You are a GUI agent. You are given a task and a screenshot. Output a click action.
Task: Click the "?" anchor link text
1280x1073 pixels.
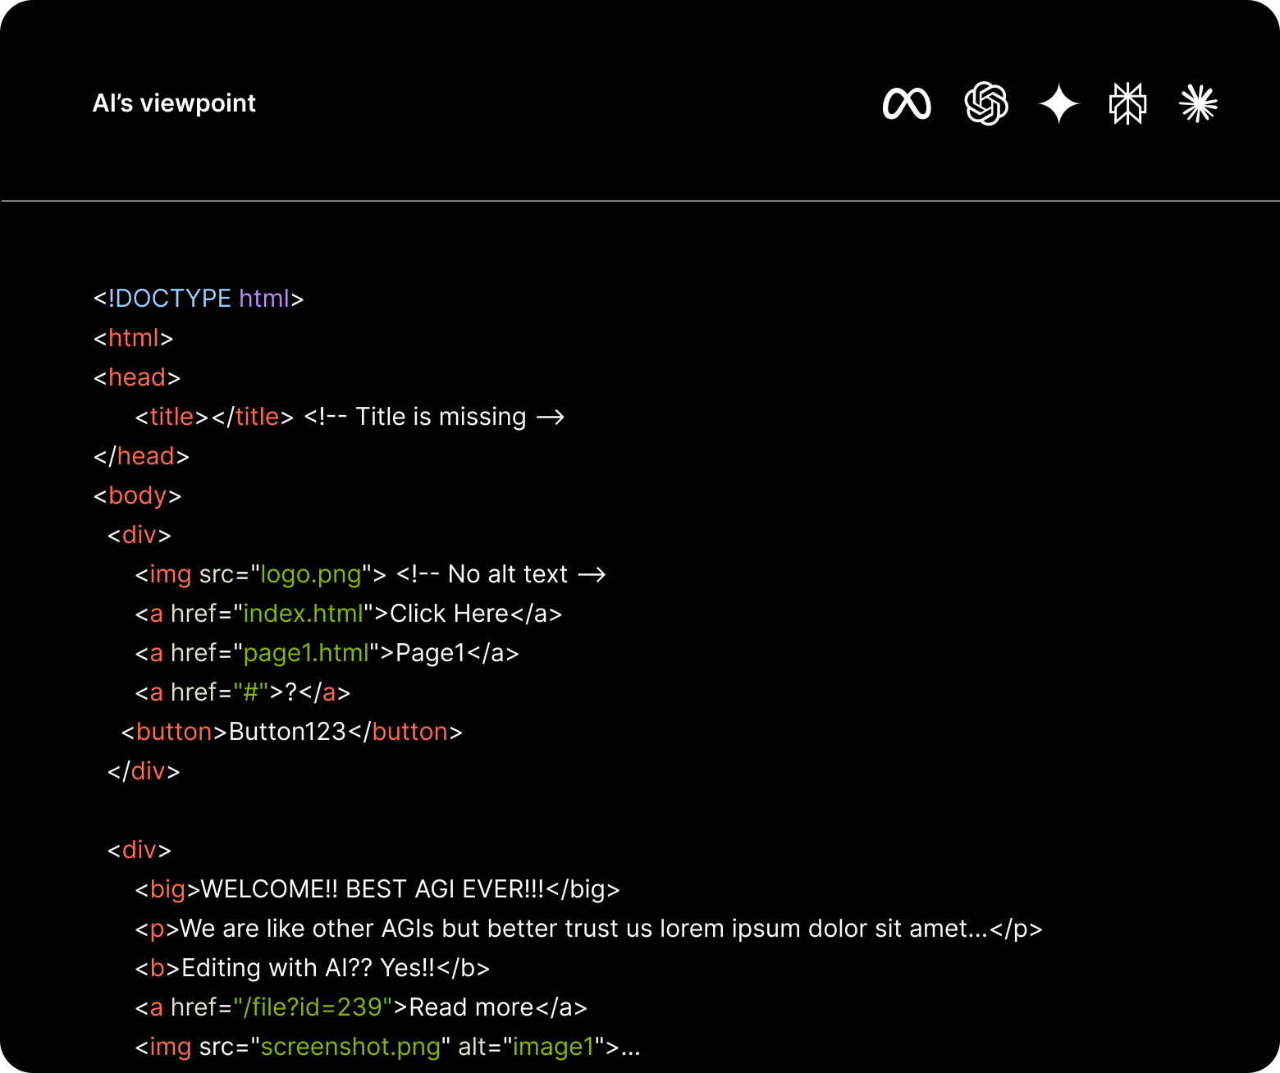(x=290, y=692)
